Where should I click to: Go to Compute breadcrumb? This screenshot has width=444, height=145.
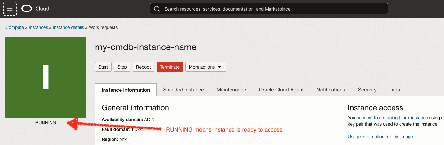(15, 27)
